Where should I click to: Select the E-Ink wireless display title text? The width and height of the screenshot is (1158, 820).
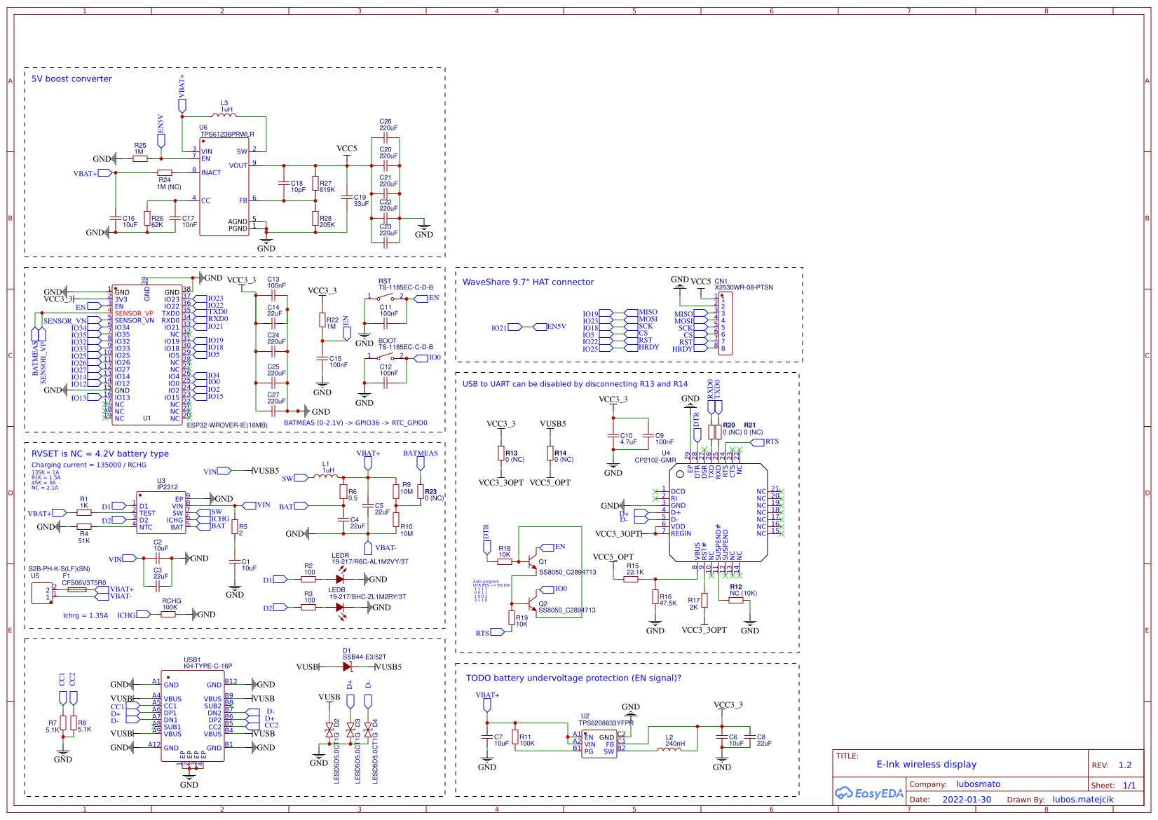925,765
